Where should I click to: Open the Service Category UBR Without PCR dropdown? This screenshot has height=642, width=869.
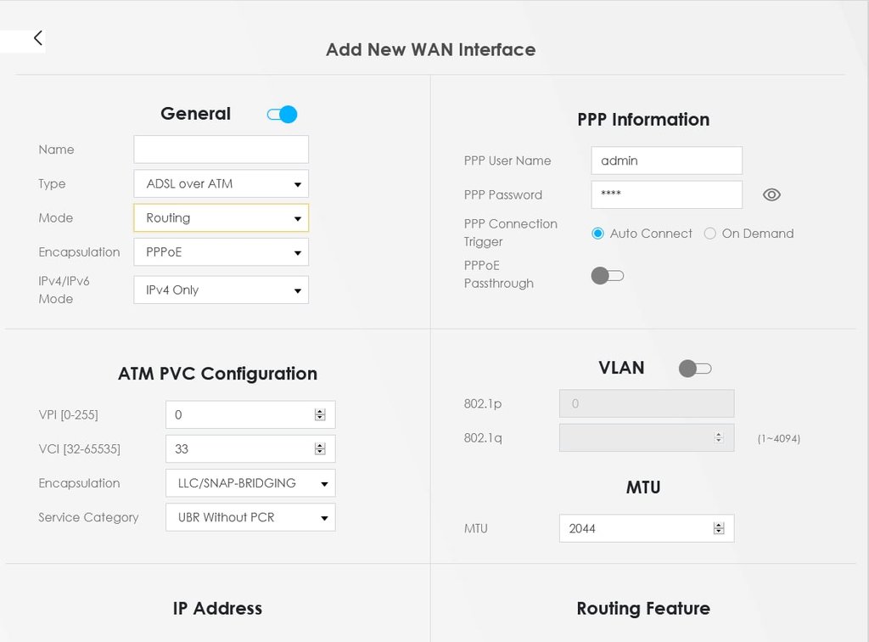(x=250, y=517)
